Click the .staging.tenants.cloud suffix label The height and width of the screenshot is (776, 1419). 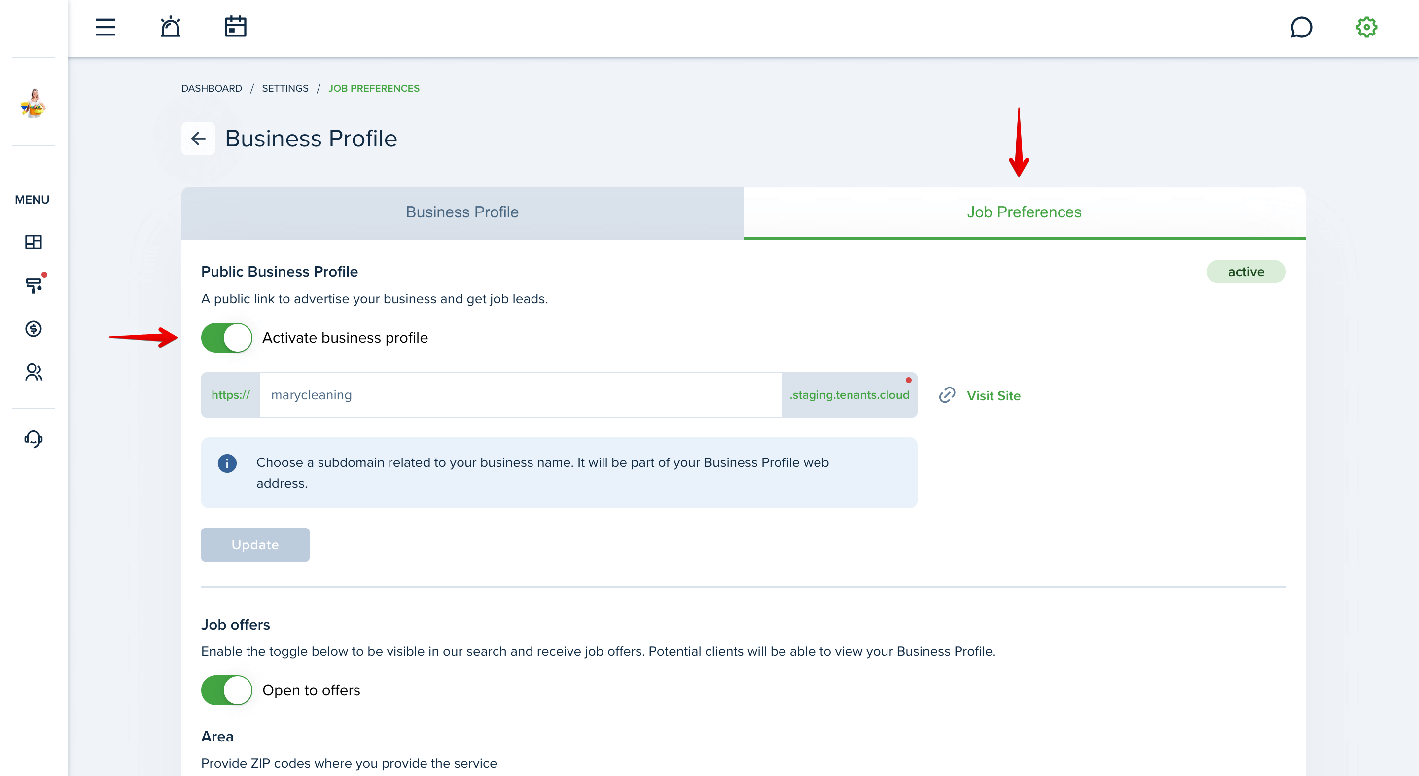pyautogui.click(x=849, y=395)
